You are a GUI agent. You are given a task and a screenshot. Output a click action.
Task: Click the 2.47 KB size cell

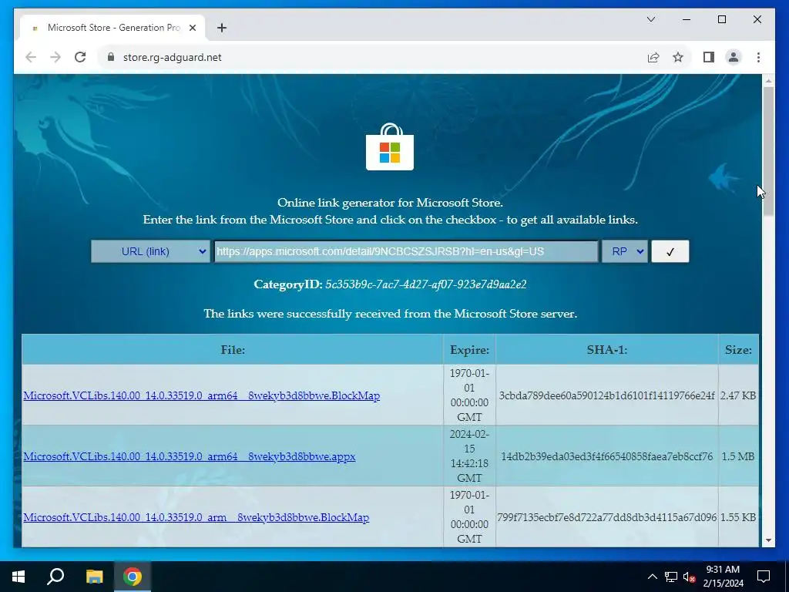coord(738,395)
